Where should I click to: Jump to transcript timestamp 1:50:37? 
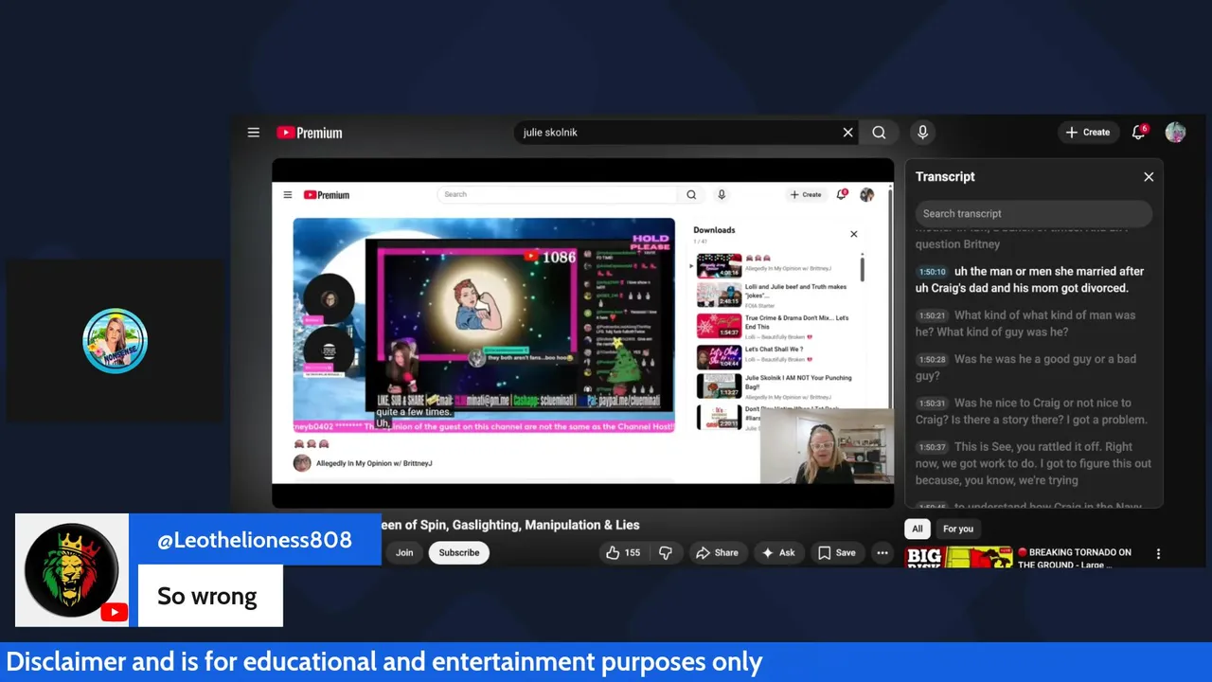click(x=932, y=447)
